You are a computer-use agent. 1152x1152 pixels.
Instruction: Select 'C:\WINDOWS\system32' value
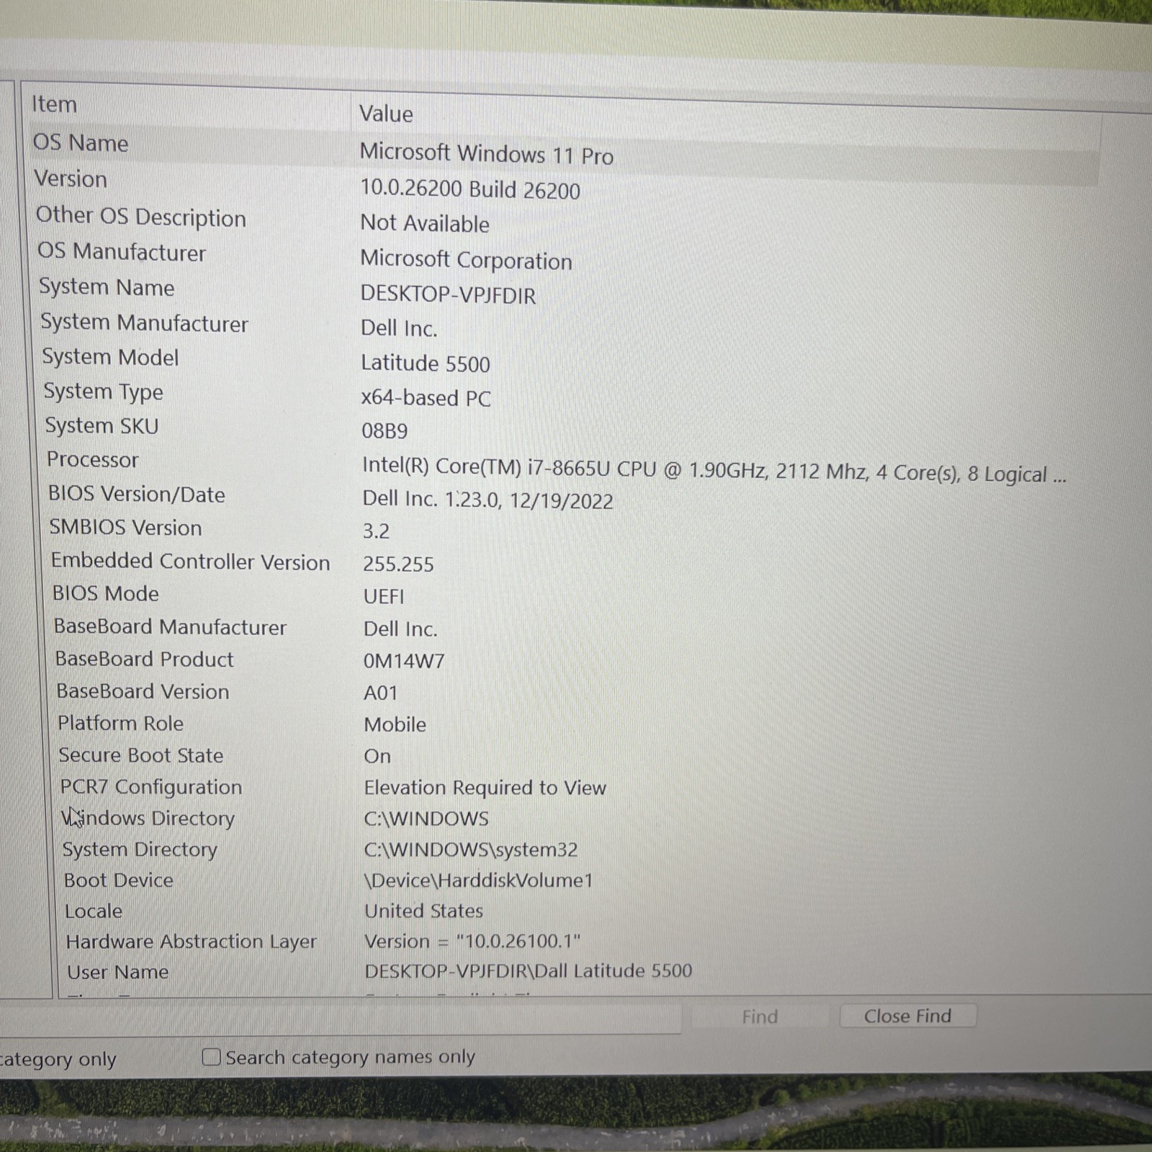pyautogui.click(x=471, y=850)
